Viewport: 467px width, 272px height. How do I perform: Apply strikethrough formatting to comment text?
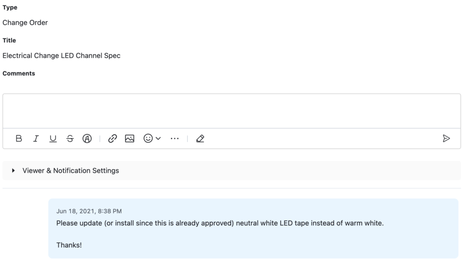coord(70,139)
